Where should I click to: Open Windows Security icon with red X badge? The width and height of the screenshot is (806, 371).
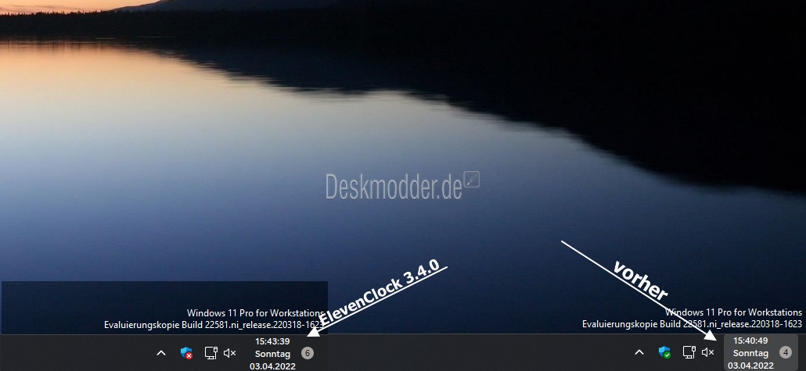point(186,353)
